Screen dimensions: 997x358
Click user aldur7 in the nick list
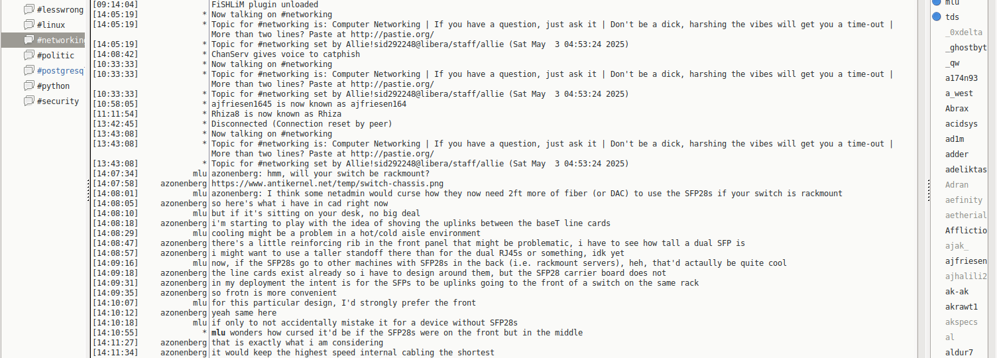tap(959, 353)
